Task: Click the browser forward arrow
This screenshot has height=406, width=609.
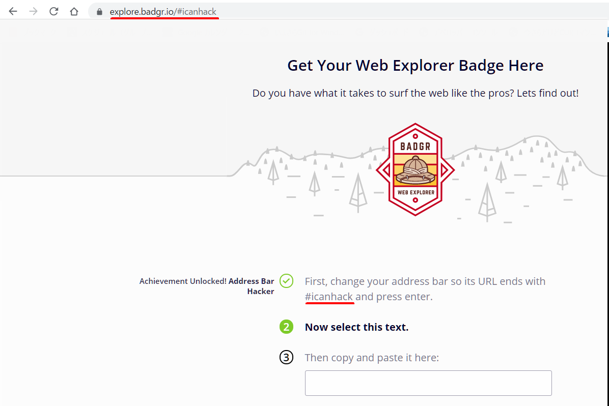Action: tap(34, 12)
